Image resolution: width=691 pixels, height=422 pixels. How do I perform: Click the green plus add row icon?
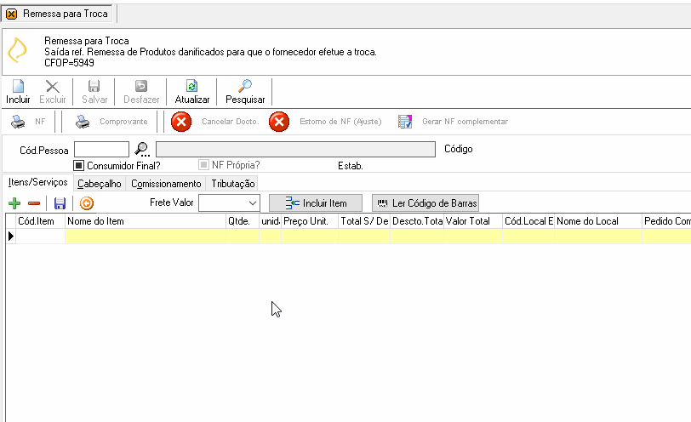click(x=14, y=203)
